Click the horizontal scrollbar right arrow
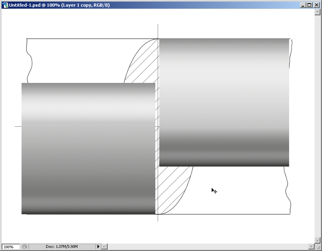Screen dimensions: 322x251 coord(312,246)
